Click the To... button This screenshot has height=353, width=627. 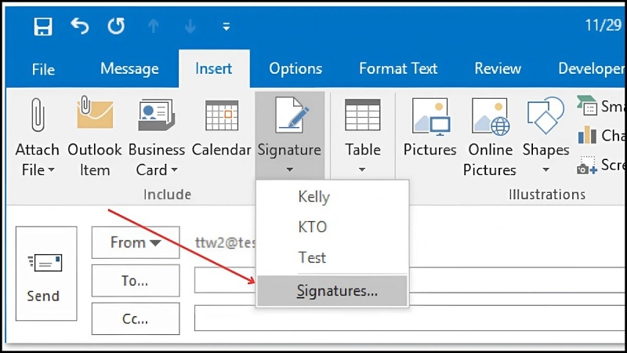(x=136, y=281)
